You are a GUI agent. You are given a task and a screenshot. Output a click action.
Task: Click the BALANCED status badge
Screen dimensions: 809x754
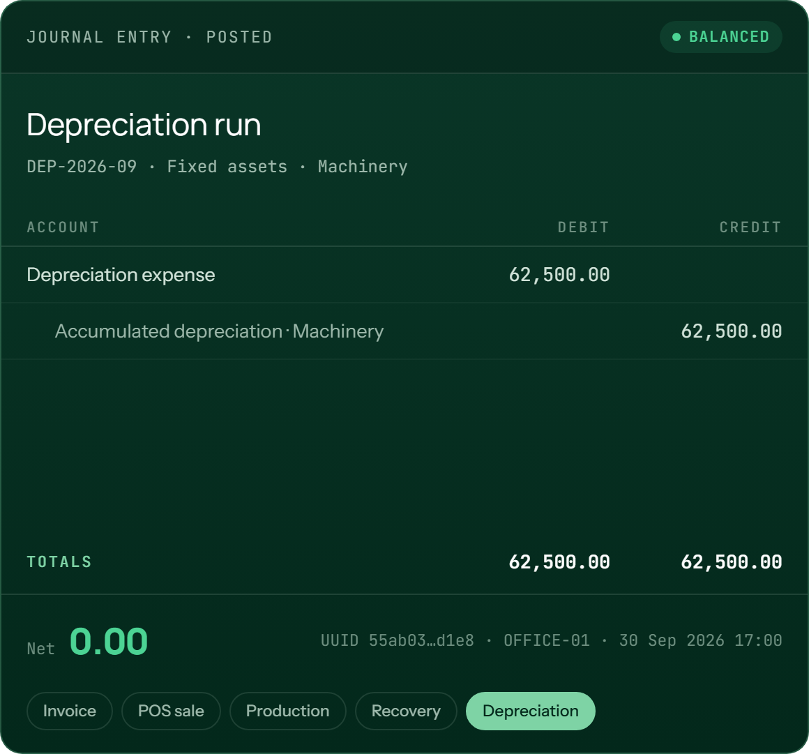[720, 37]
